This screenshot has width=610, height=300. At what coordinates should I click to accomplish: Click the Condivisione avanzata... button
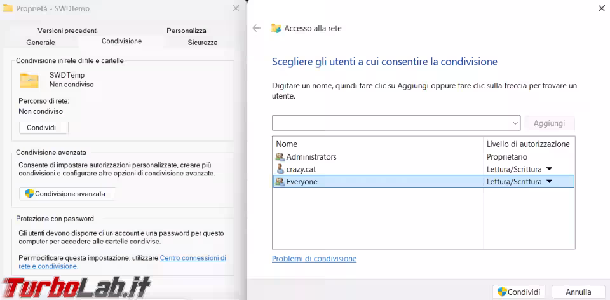(68, 193)
